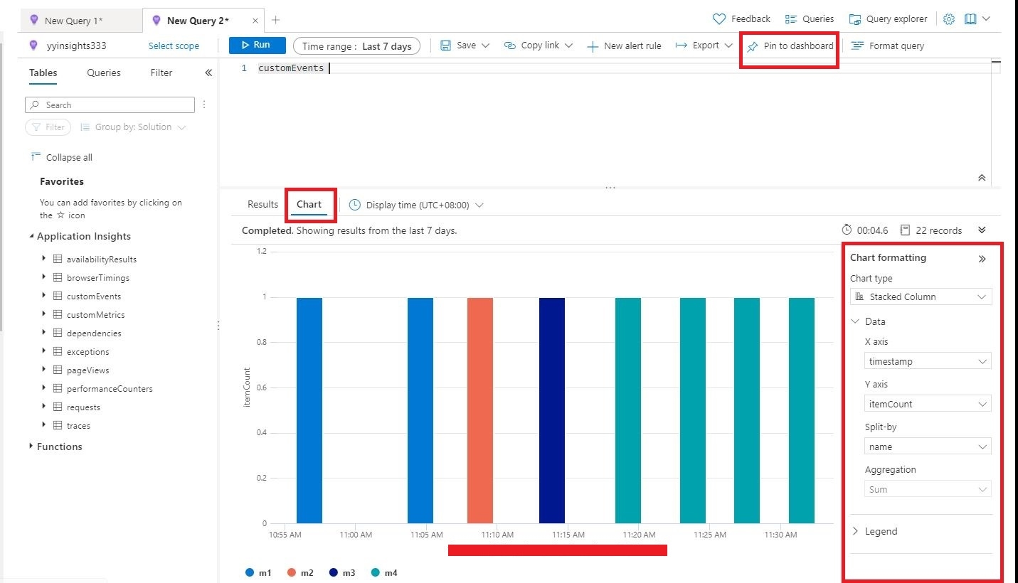Switch to the Results tab
Screen dimensions: 1018x583
pyautogui.click(x=263, y=205)
